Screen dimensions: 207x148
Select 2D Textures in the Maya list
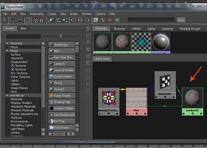tap(19, 66)
